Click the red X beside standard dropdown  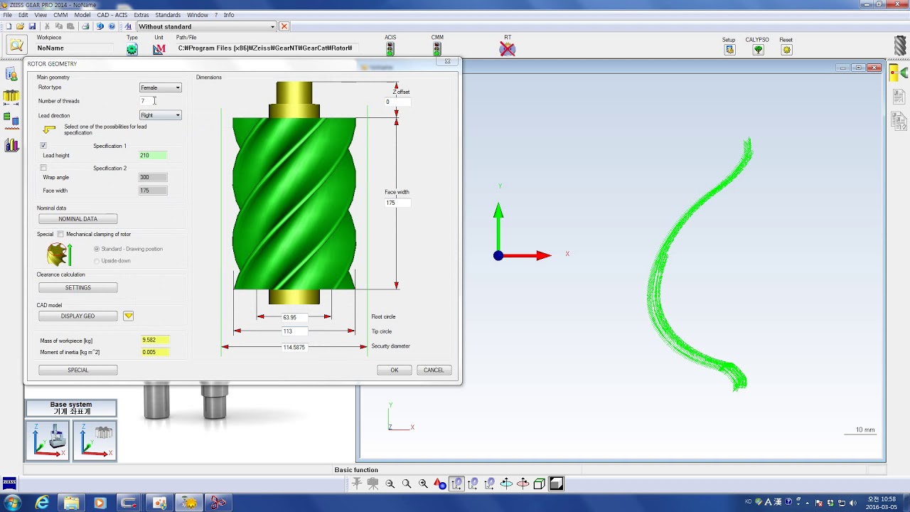tap(284, 26)
